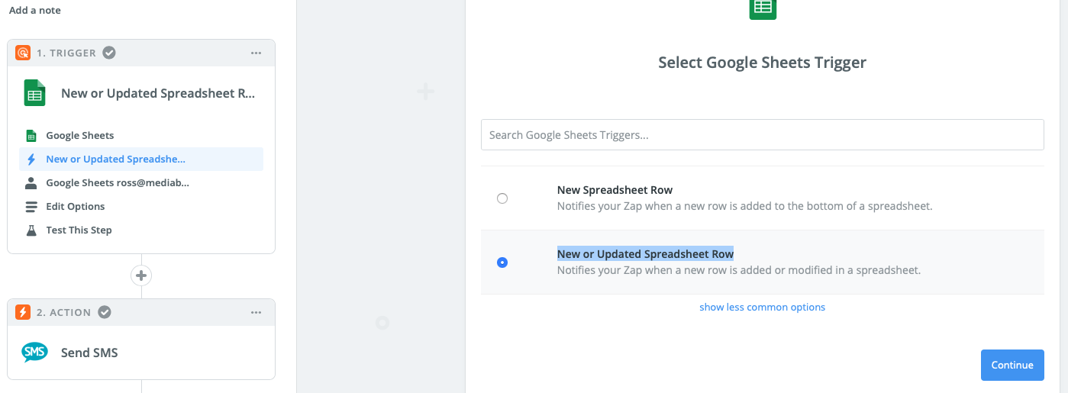Collapse with show less common options
The width and height of the screenshot is (1068, 393).
tap(762, 308)
